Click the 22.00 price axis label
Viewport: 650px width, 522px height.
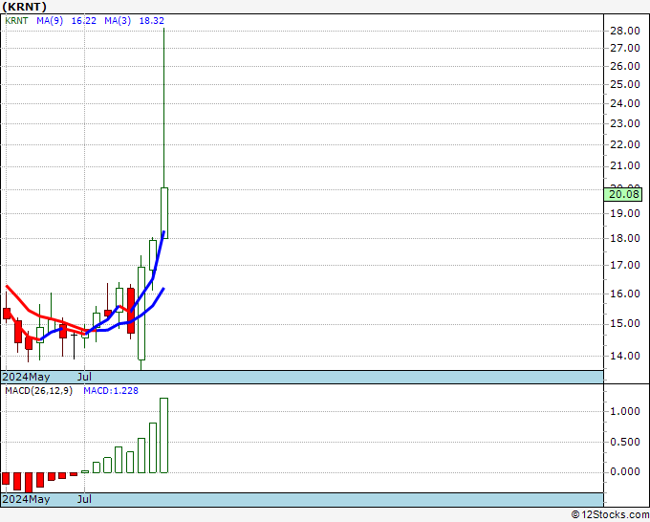point(625,144)
